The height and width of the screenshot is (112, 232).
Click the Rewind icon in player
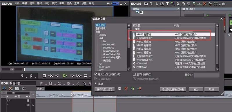pyautogui.click(x=51, y=76)
